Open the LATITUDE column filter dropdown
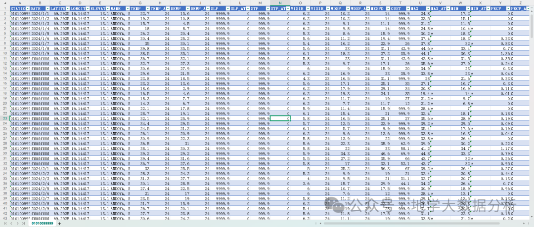The height and width of the screenshot is (227, 534). (x=67, y=8)
